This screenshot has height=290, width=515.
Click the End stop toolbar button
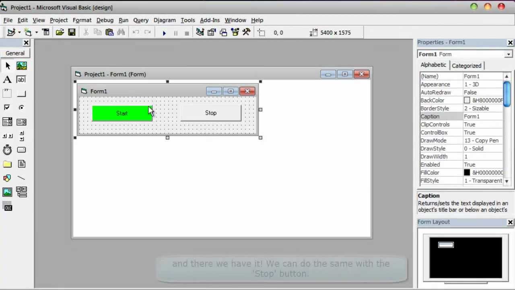[x=187, y=33]
